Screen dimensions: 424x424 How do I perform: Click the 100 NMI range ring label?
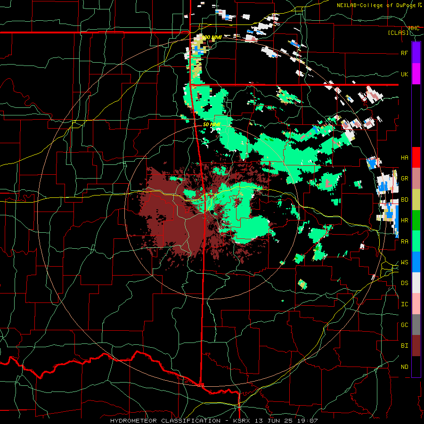[x=212, y=37]
